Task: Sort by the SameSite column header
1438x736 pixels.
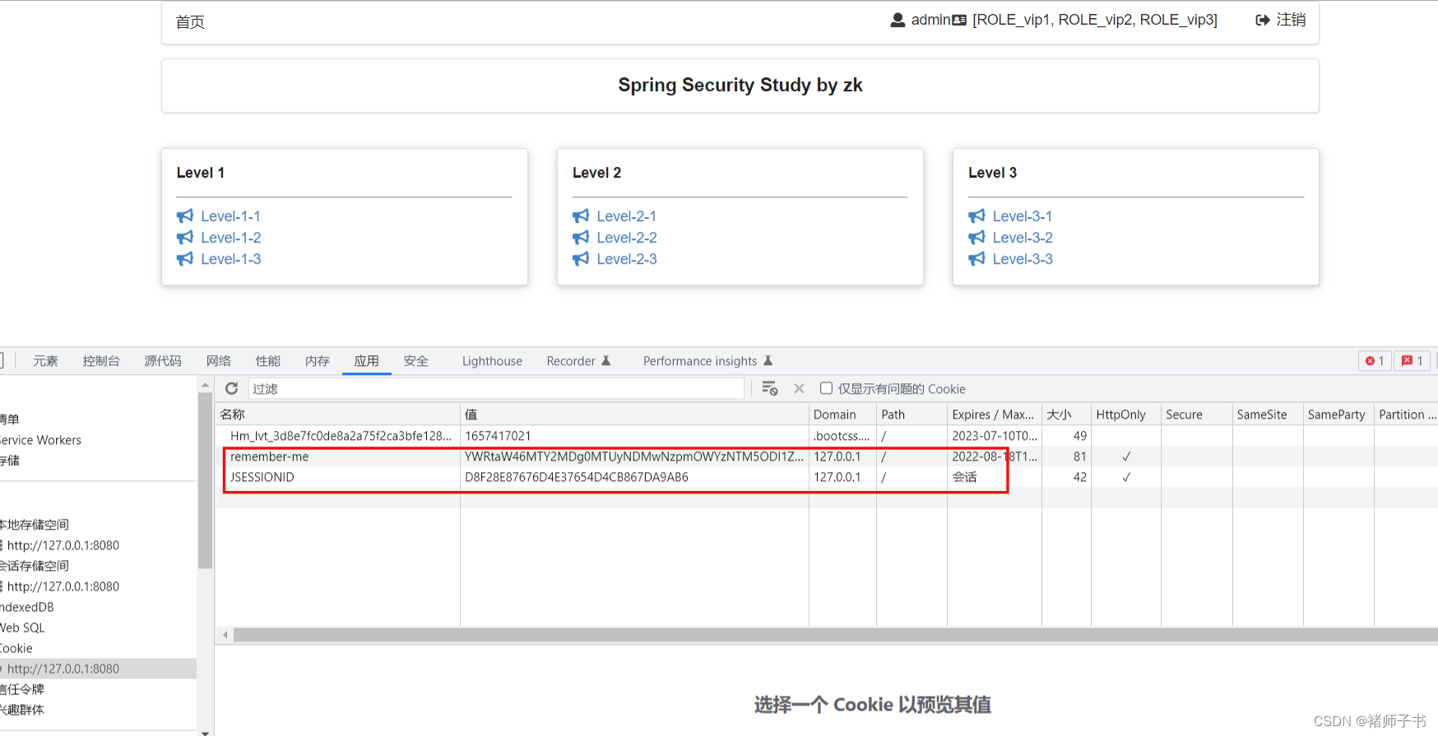Action: tap(1268, 414)
